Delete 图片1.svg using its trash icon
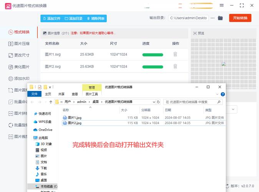 [175, 54]
